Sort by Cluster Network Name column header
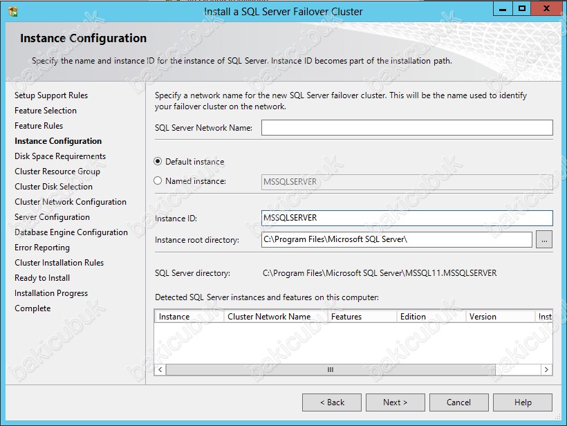This screenshot has width=567, height=426. click(x=275, y=317)
